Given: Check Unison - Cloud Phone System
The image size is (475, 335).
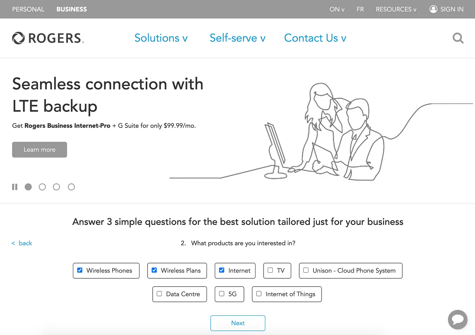Looking at the screenshot, I should 306,270.
